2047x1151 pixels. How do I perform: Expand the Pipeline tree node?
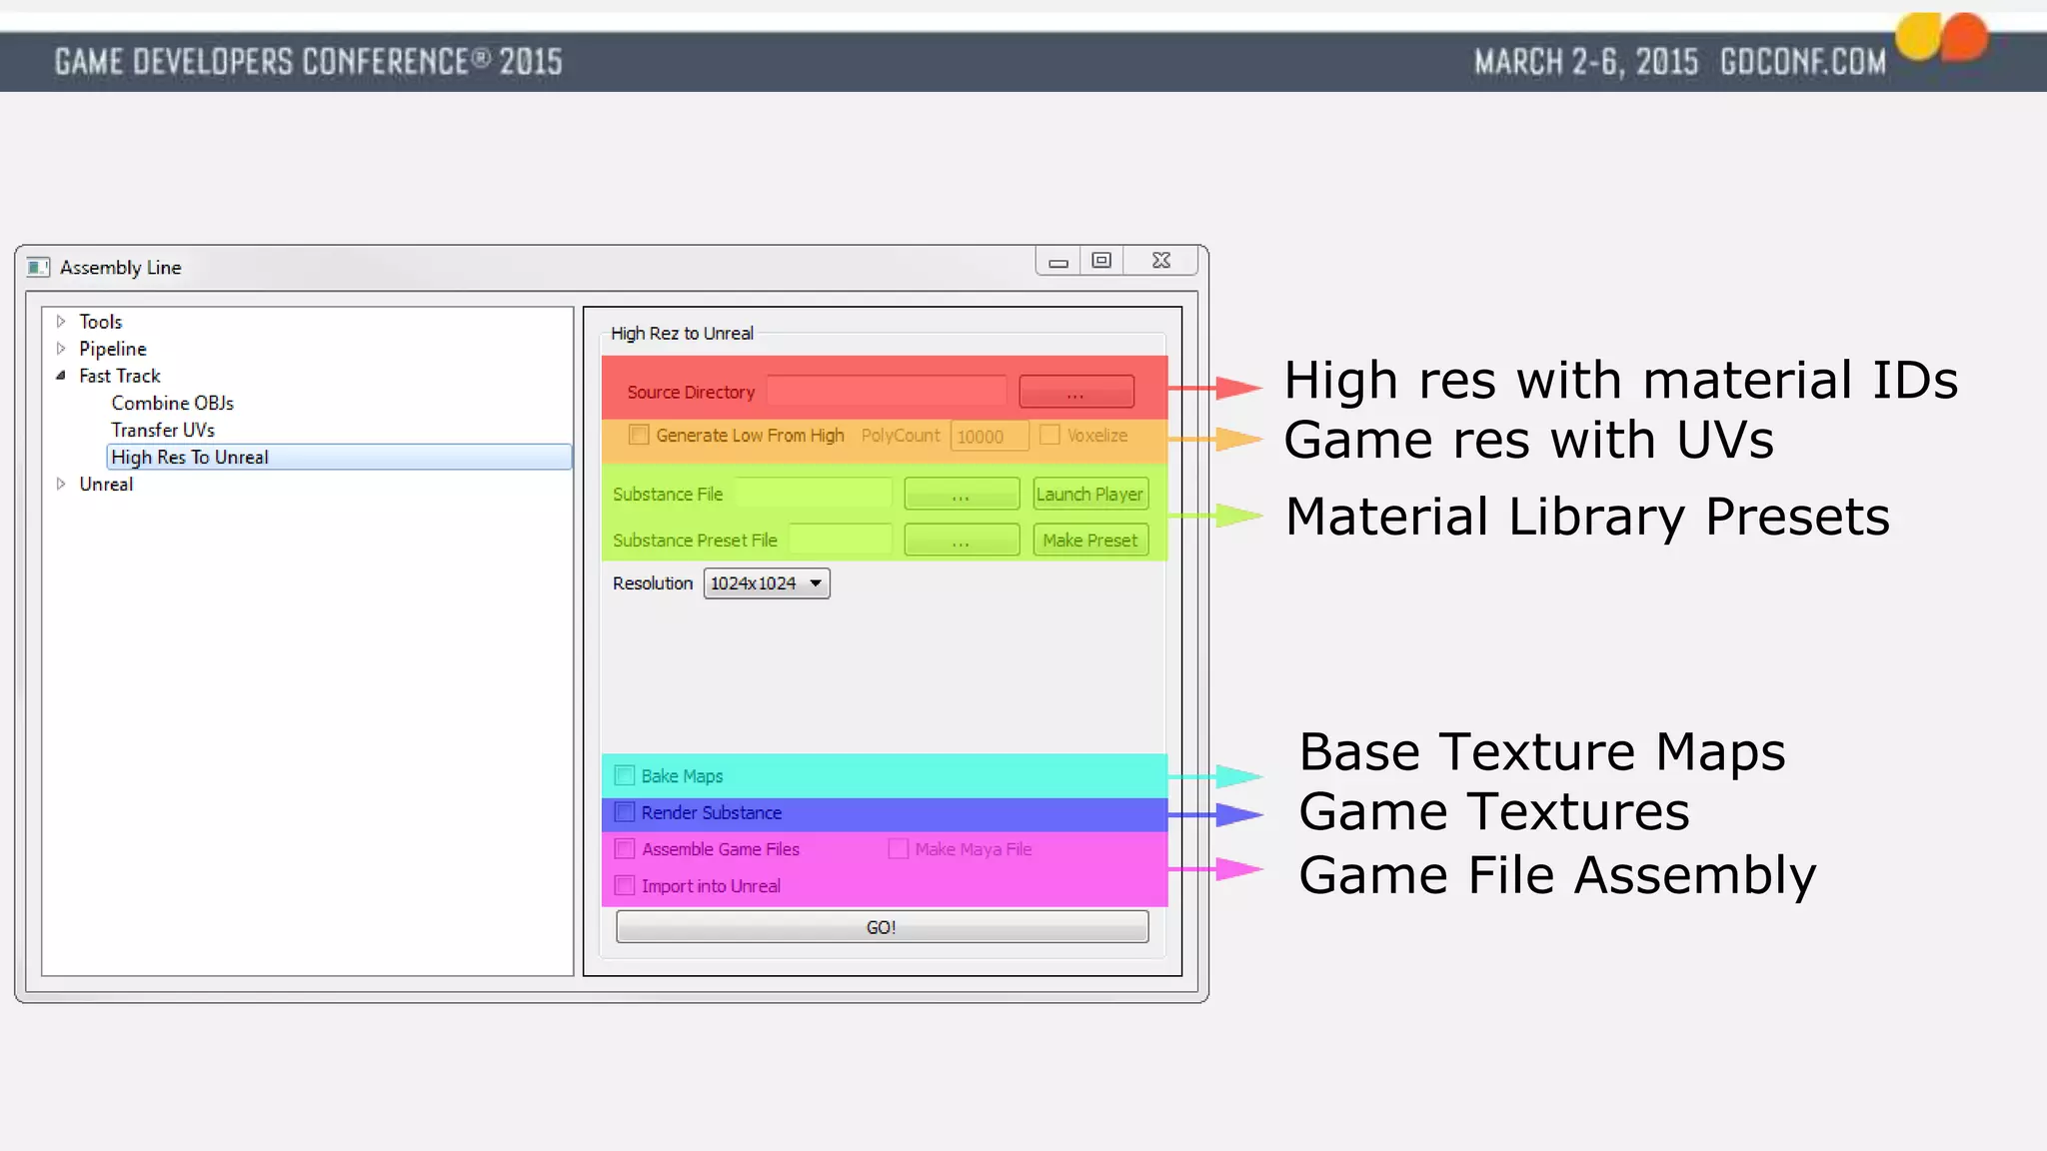(61, 349)
